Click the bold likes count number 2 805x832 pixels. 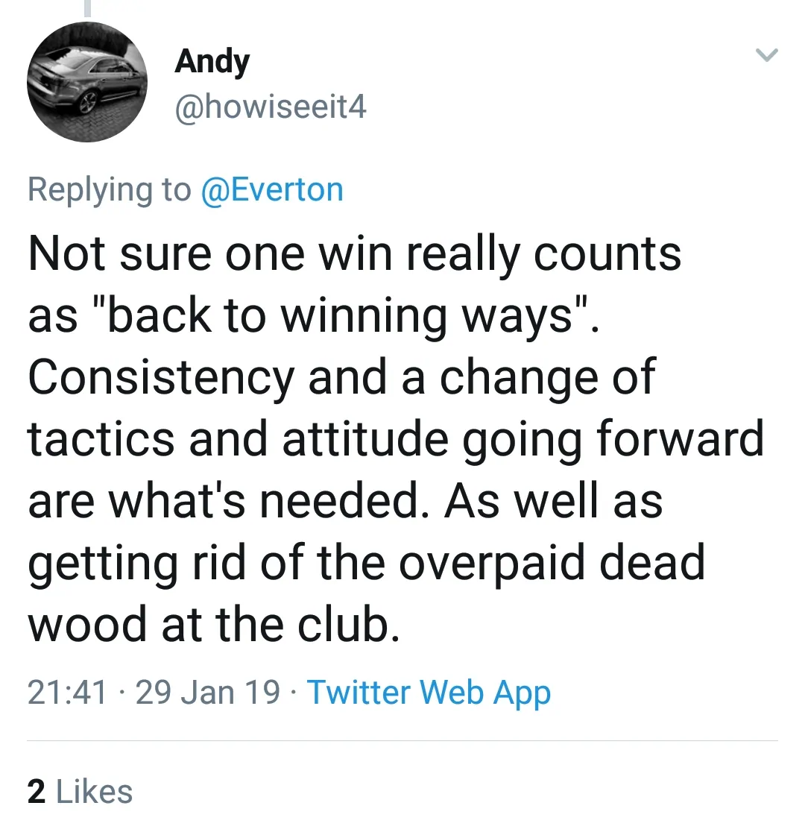point(36,792)
